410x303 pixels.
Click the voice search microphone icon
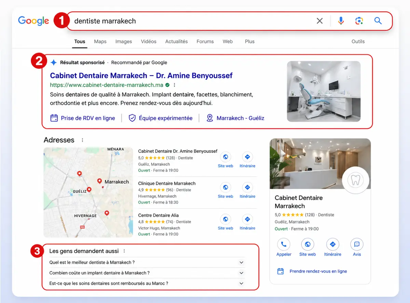341,21
